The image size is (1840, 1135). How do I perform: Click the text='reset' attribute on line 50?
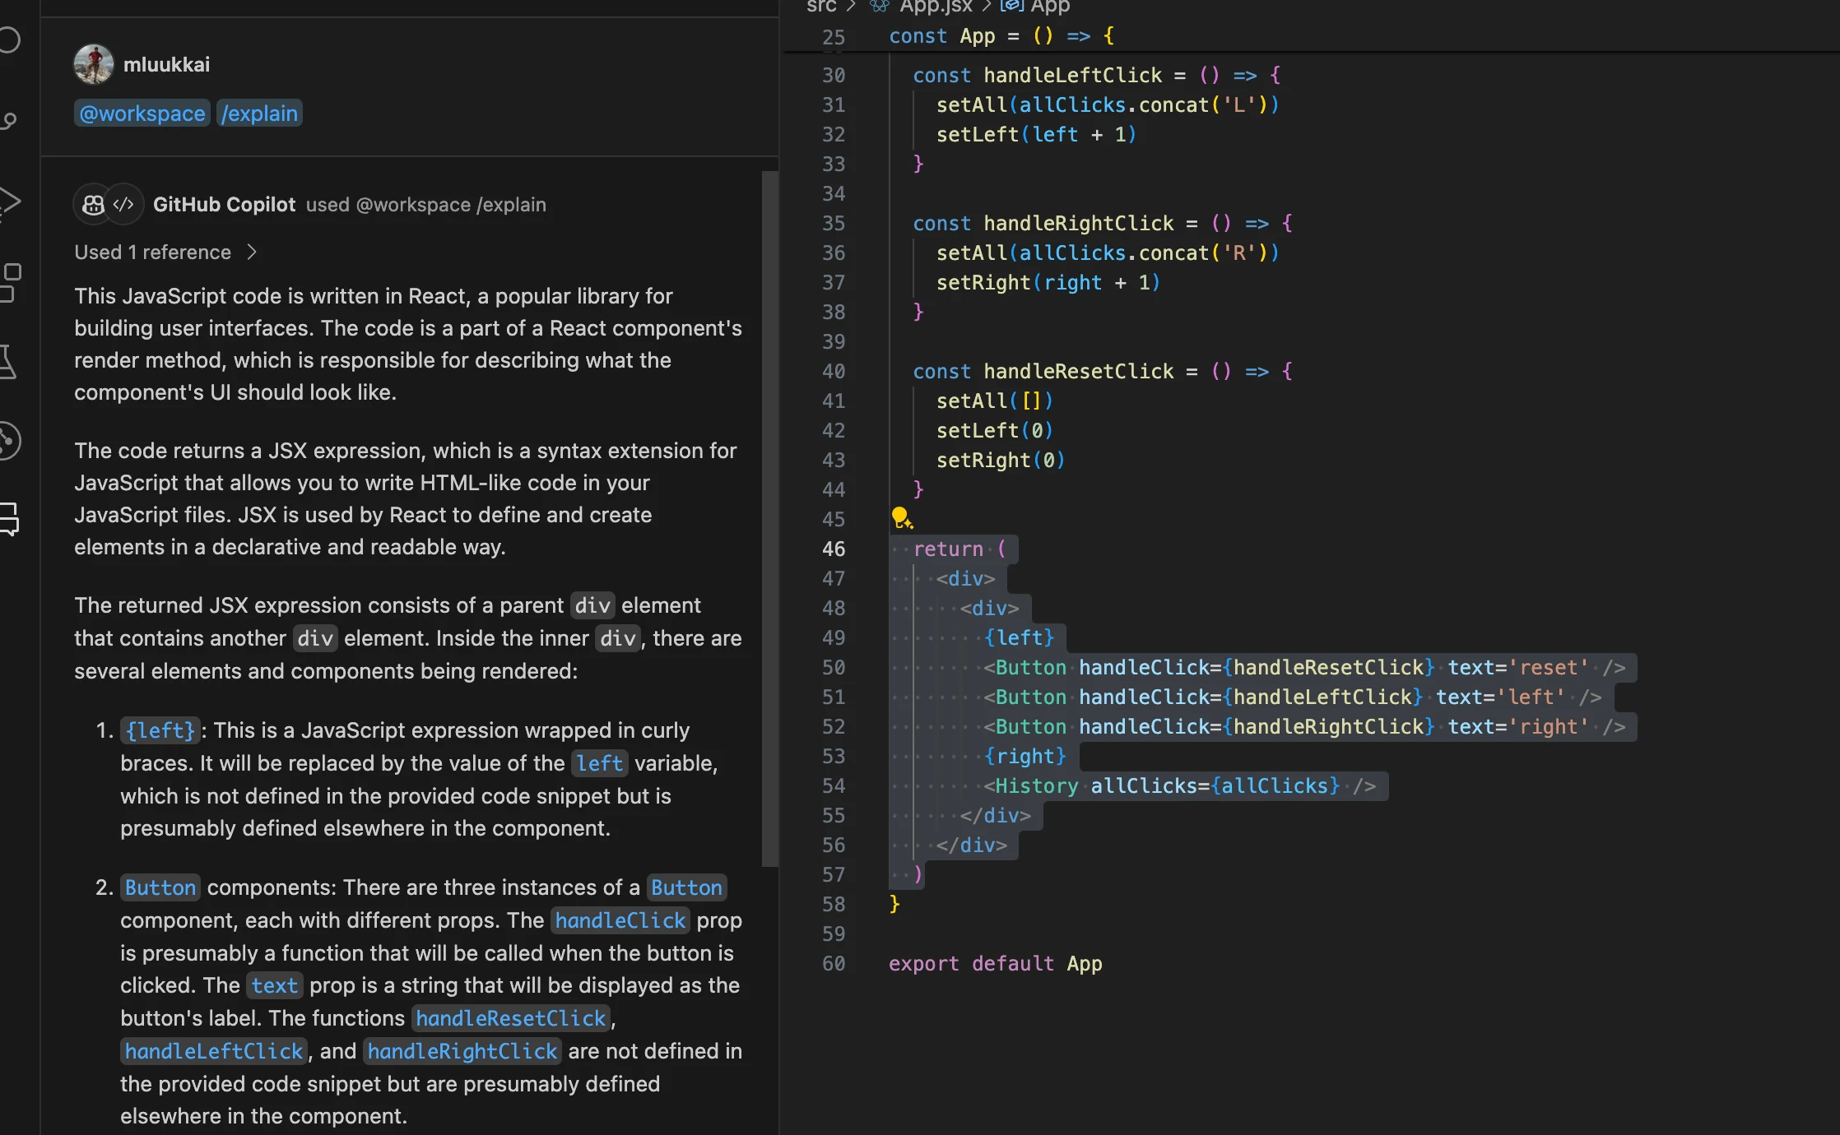point(1518,668)
